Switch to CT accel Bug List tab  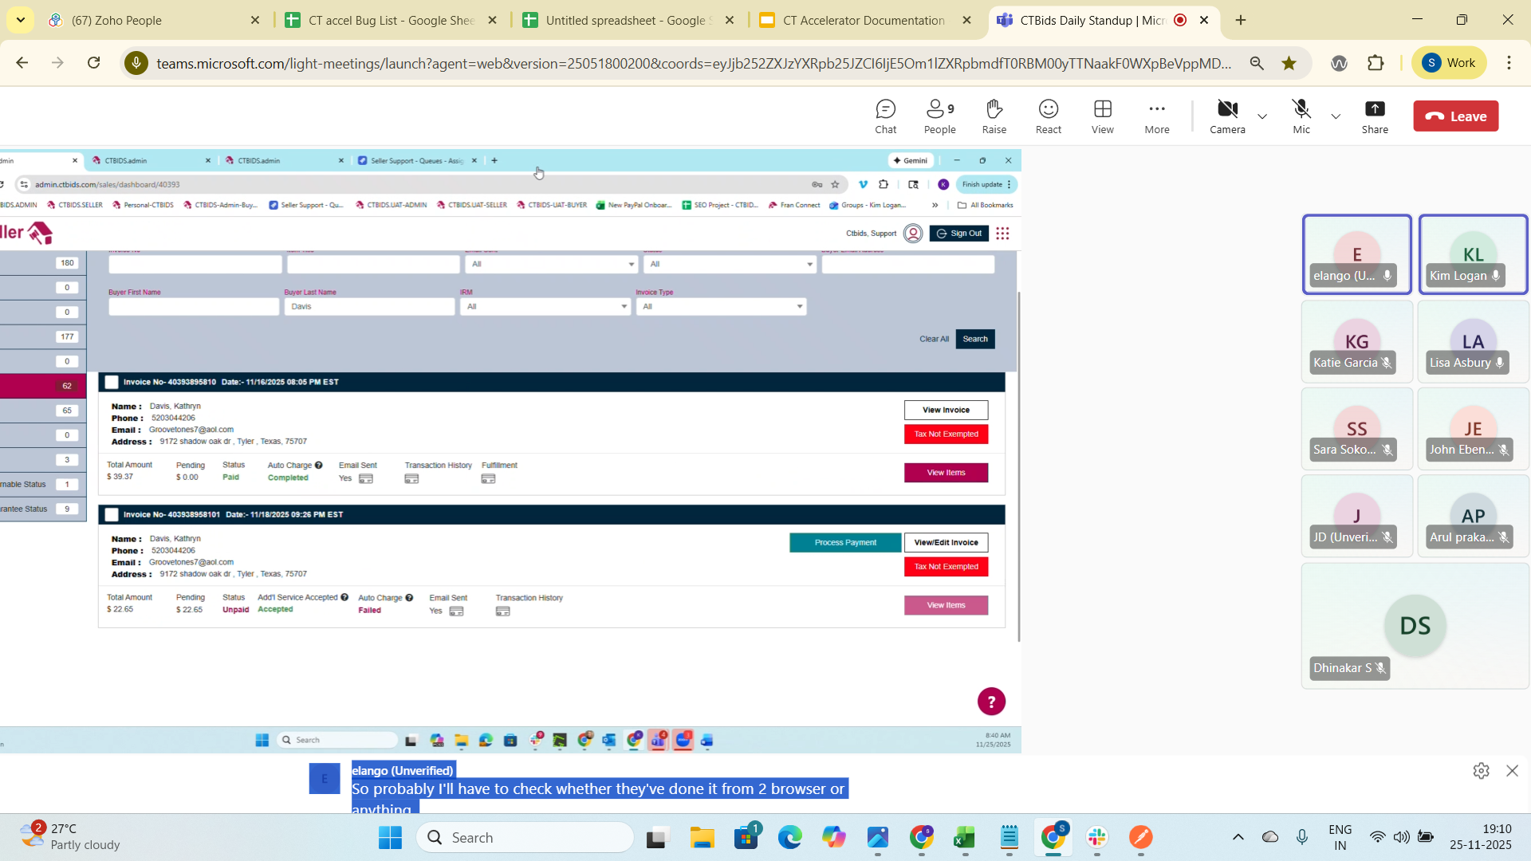[391, 20]
